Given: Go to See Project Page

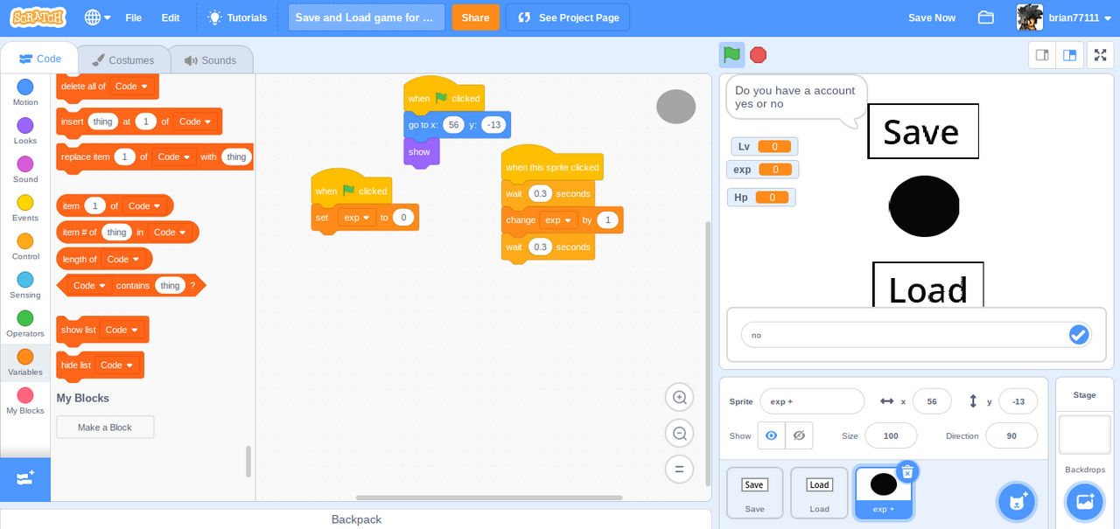Looking at the screenshot, I should click(x=568, y=17).
